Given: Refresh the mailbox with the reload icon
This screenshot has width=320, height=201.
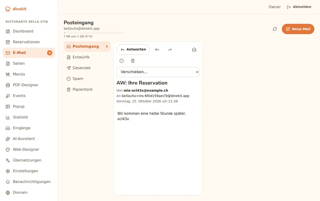Looking at the screenshot, I should coord(275,29).
